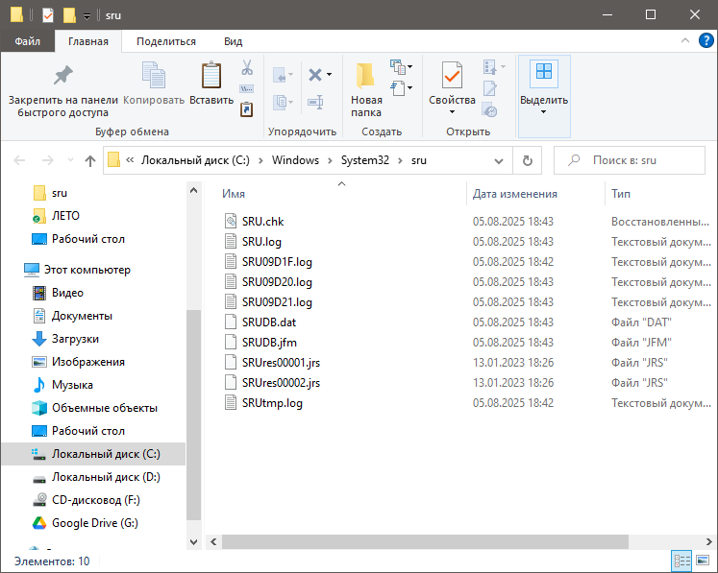Click the Edit icon in Открыть group

490,88
